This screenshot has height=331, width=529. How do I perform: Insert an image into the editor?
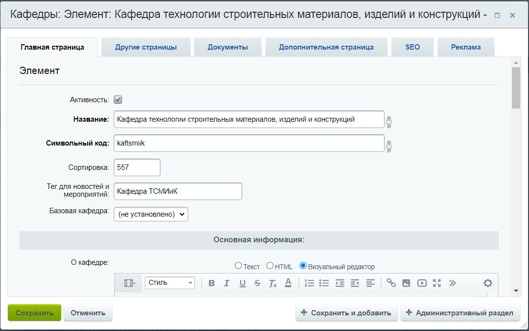point(406,283)
